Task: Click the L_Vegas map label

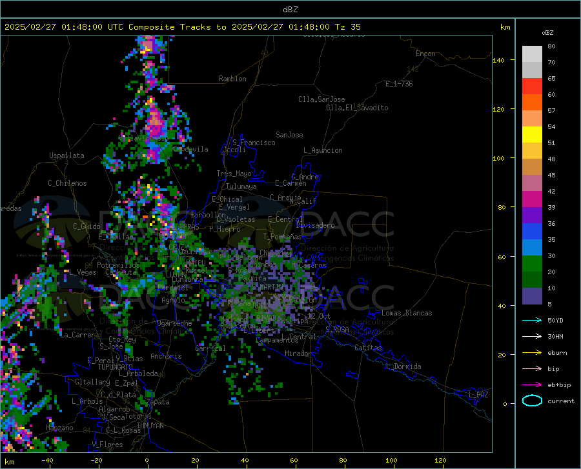Action: click(83, 272)
